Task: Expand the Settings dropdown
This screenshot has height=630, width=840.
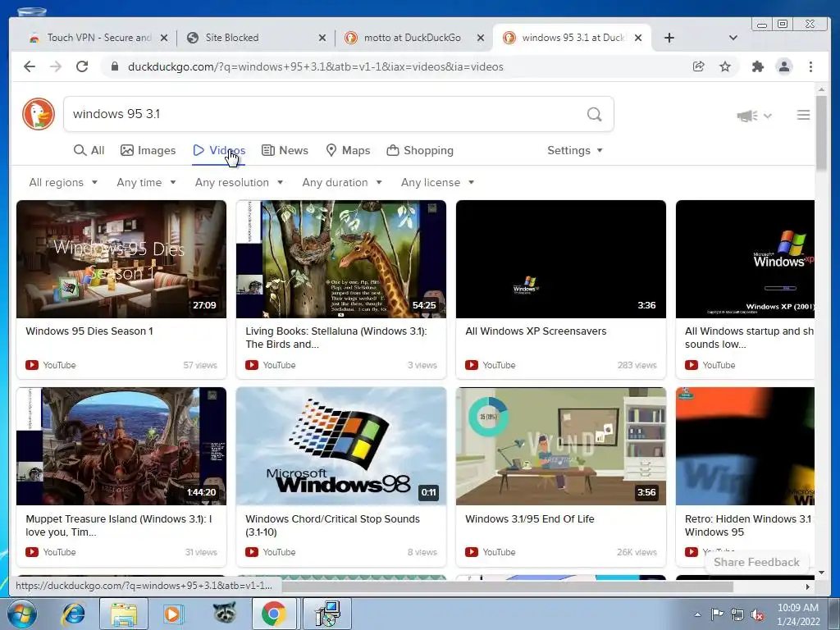Action: click(575, 151)
